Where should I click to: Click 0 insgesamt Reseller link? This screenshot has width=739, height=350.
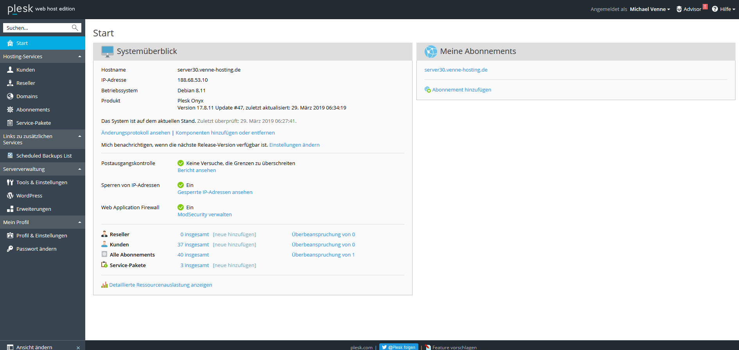(x=195, y=234)
